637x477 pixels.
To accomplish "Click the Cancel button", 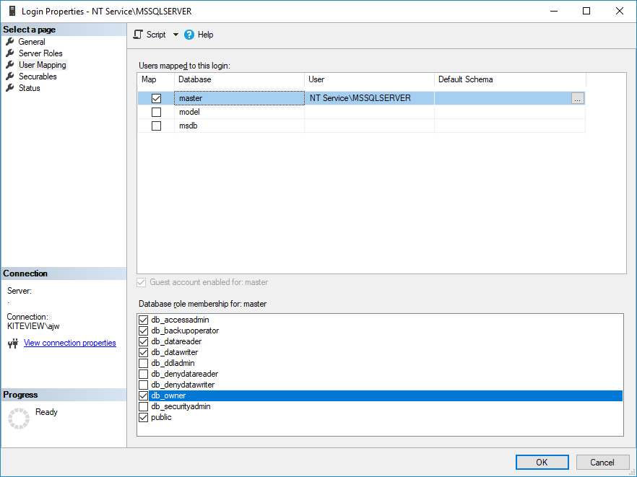I will click(602, 463).
